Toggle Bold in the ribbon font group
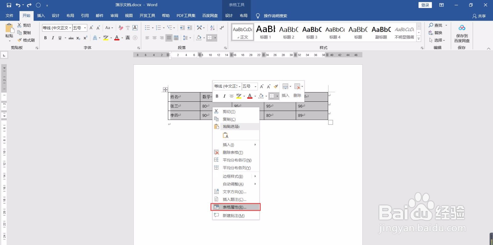Screen dimensions: 493x245 (45, 38)
